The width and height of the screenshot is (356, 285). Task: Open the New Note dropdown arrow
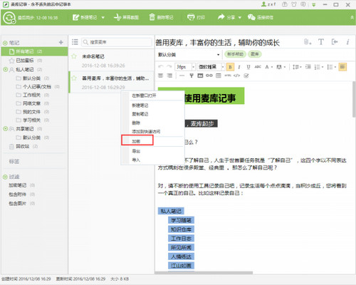pos(103,18)
